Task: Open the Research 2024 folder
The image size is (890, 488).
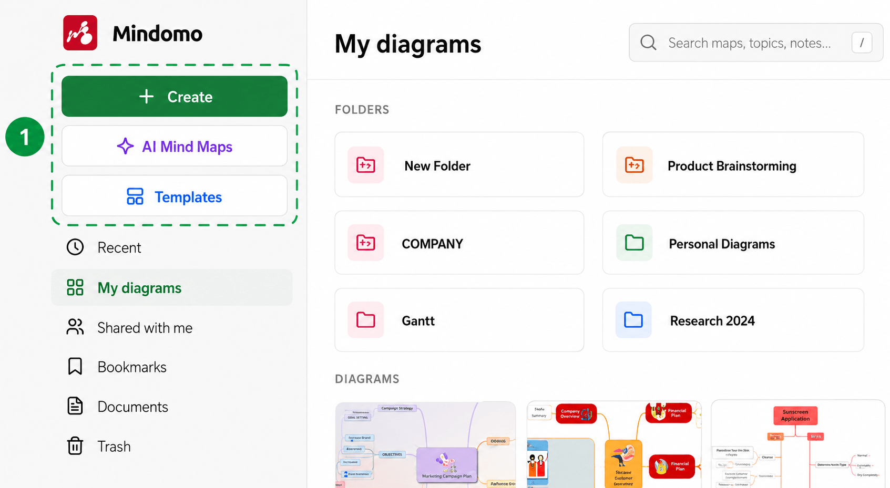Action: [x=733, y=320]
